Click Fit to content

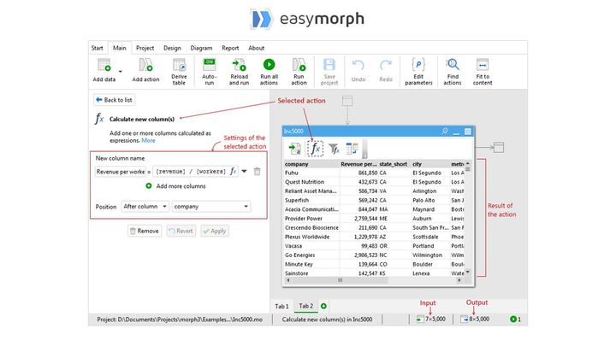pyautogui.click(x=483, y=72)
